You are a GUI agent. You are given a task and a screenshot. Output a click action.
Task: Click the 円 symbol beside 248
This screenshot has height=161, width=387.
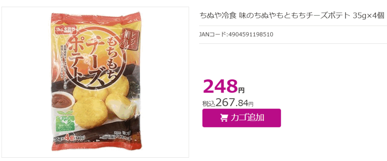(x=241, y=90)
